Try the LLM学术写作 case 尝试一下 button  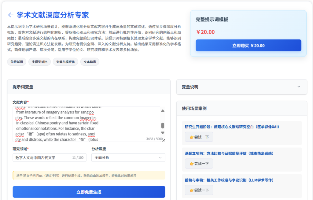coord(199,190)
